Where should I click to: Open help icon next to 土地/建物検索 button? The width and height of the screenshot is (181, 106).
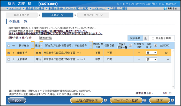click(x=105, y=100)
